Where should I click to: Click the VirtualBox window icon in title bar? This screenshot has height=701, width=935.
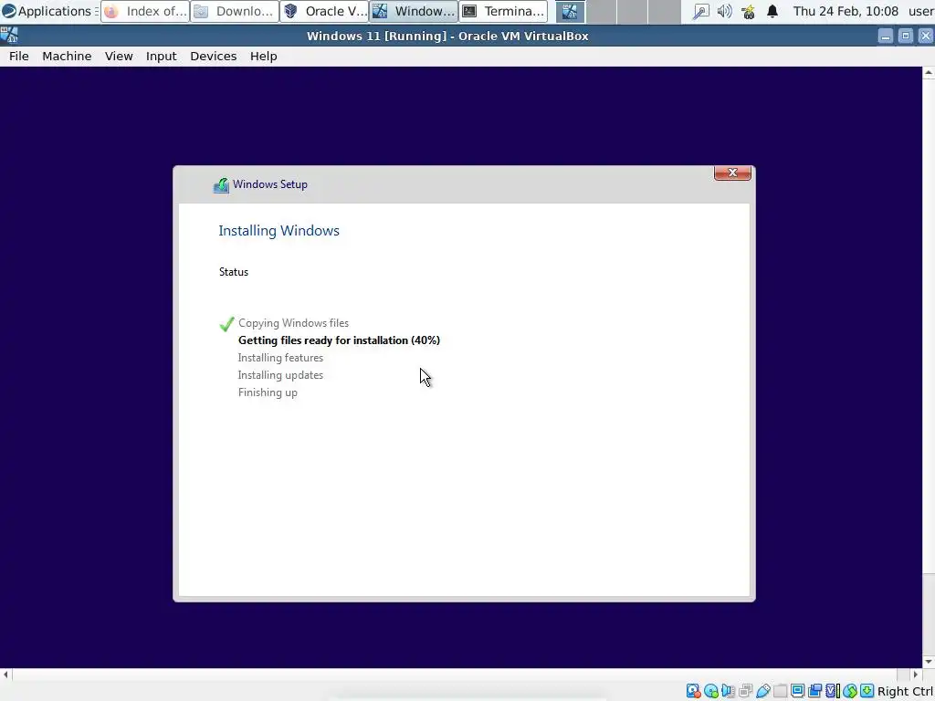point(9,36)
